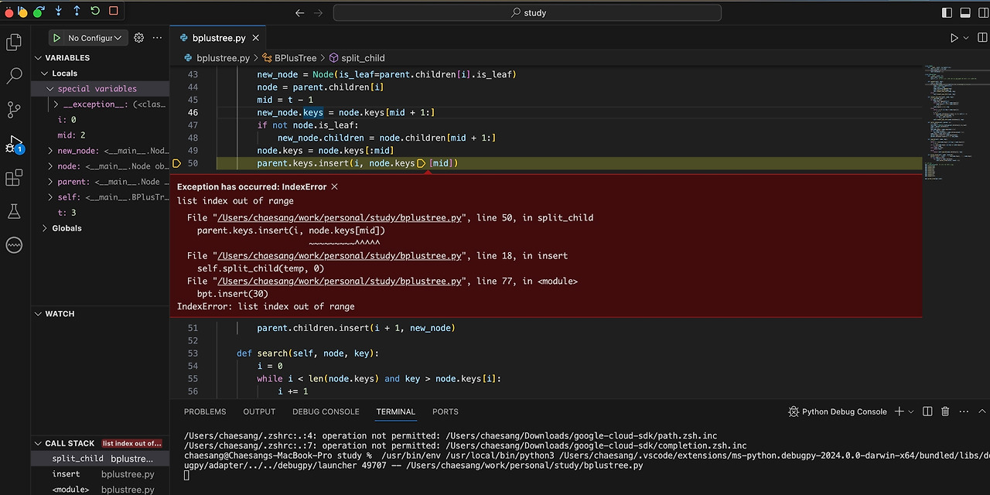The image size is (990, 495).
Task: Select split_child in the call stack
Action: point(77,458)
